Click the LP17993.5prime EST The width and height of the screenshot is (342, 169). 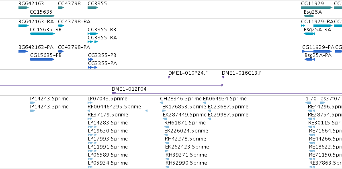(x=92, y=143)
